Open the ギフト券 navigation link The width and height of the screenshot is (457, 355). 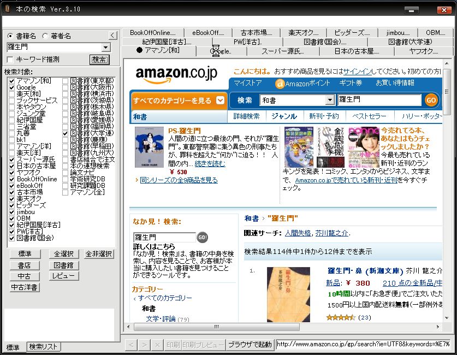pos(351,83)
